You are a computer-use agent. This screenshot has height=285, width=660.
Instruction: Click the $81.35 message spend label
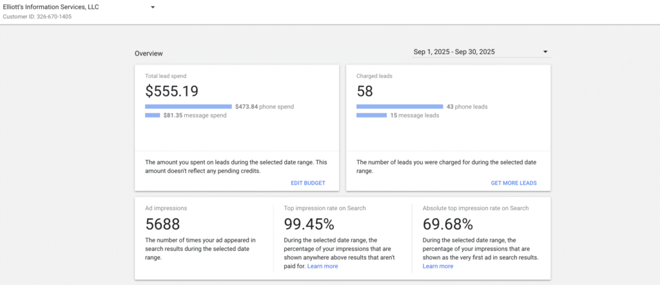point(195,115)
